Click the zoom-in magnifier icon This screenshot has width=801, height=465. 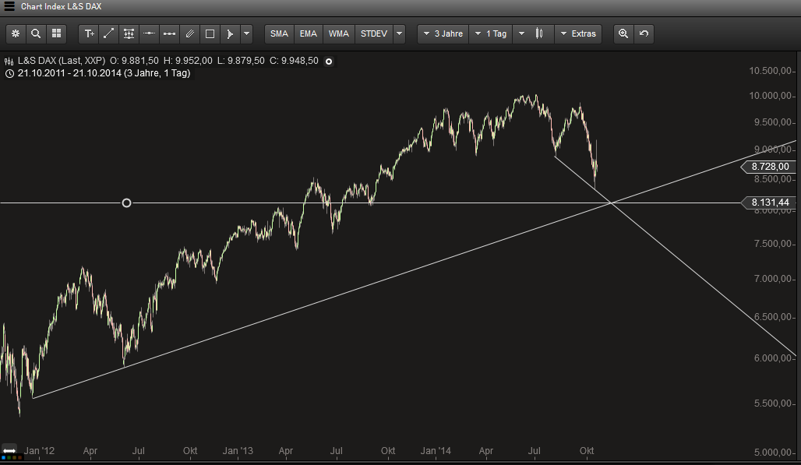[623, 33]
